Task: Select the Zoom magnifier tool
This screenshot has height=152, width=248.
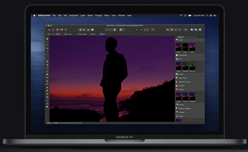Action: (x=47, y=107)
